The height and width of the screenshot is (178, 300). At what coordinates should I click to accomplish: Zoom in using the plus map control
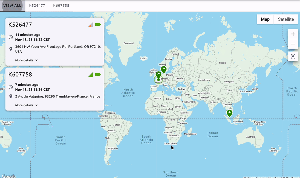[293, 34]
